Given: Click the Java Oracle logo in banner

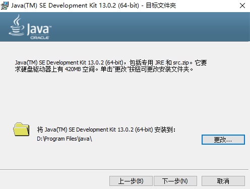Looking at the screenshot, I should pyautogui.click(x=30, y=27).
